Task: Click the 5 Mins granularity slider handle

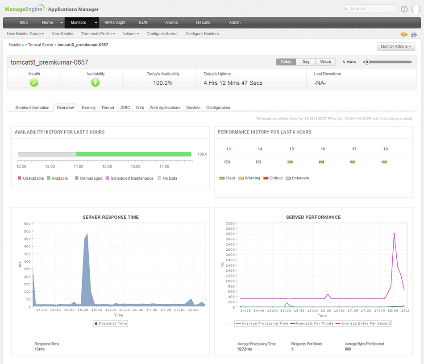Action: [367, 62]
